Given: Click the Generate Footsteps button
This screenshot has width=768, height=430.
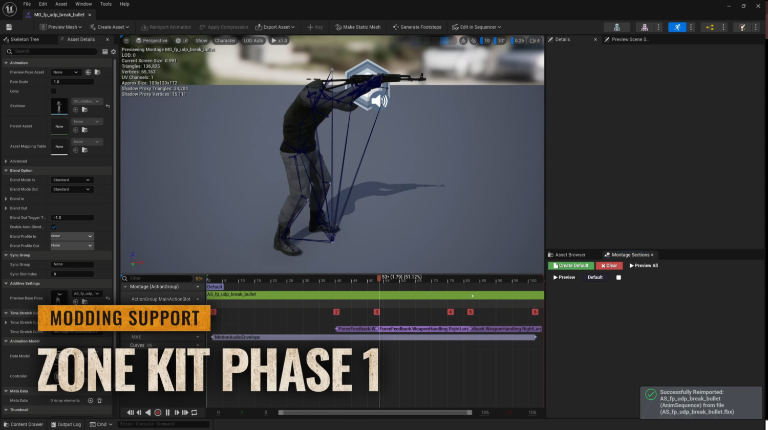Looking at the screenshot, I should point(417,27).
